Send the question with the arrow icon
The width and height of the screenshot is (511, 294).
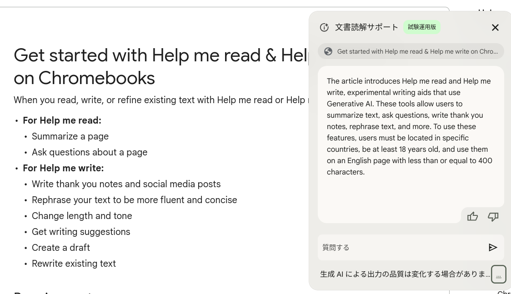pyautogui.click(x=493, y=248)
